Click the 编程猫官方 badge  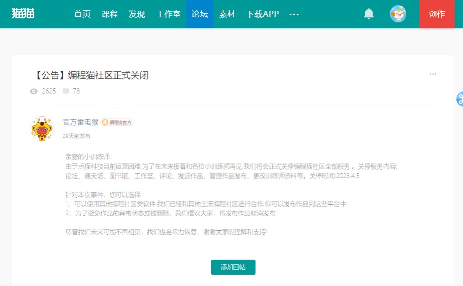(x=117, y=122)
